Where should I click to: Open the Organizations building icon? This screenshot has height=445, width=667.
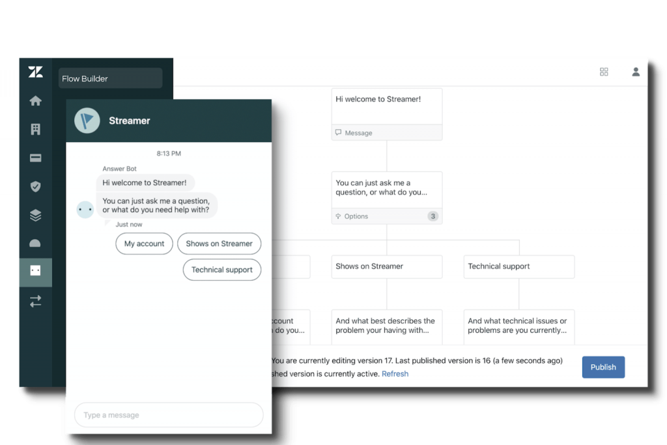coord(36,130)
